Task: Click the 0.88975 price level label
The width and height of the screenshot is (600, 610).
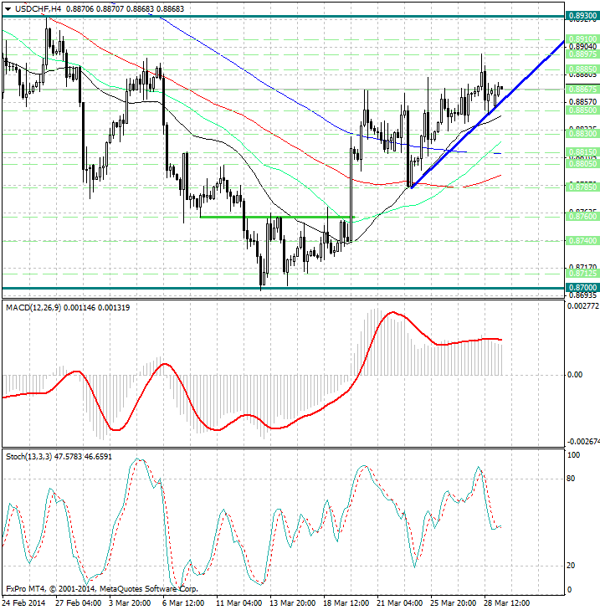Action: (582, 54)
